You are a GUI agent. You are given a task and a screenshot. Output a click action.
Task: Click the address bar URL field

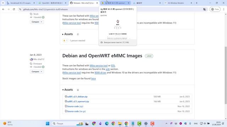coord(110,10)
